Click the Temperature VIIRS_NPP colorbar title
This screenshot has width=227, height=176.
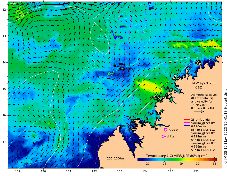177,156
